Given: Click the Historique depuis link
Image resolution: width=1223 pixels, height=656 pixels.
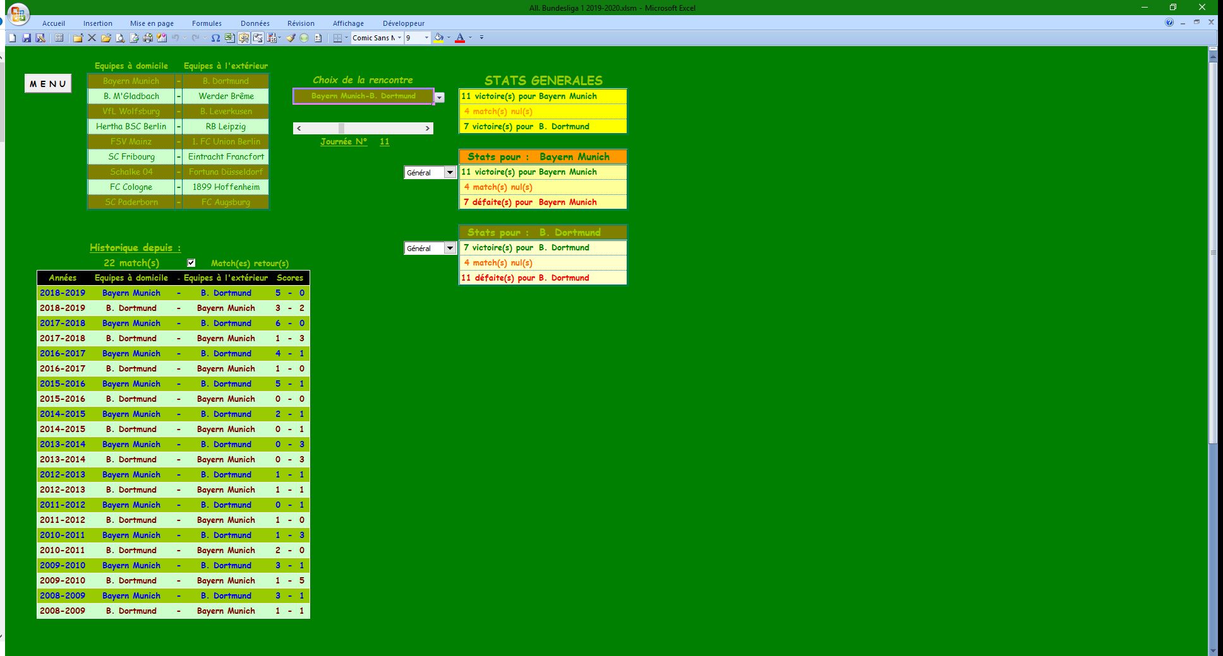Looking at the screenshot, I should (135, 247).
